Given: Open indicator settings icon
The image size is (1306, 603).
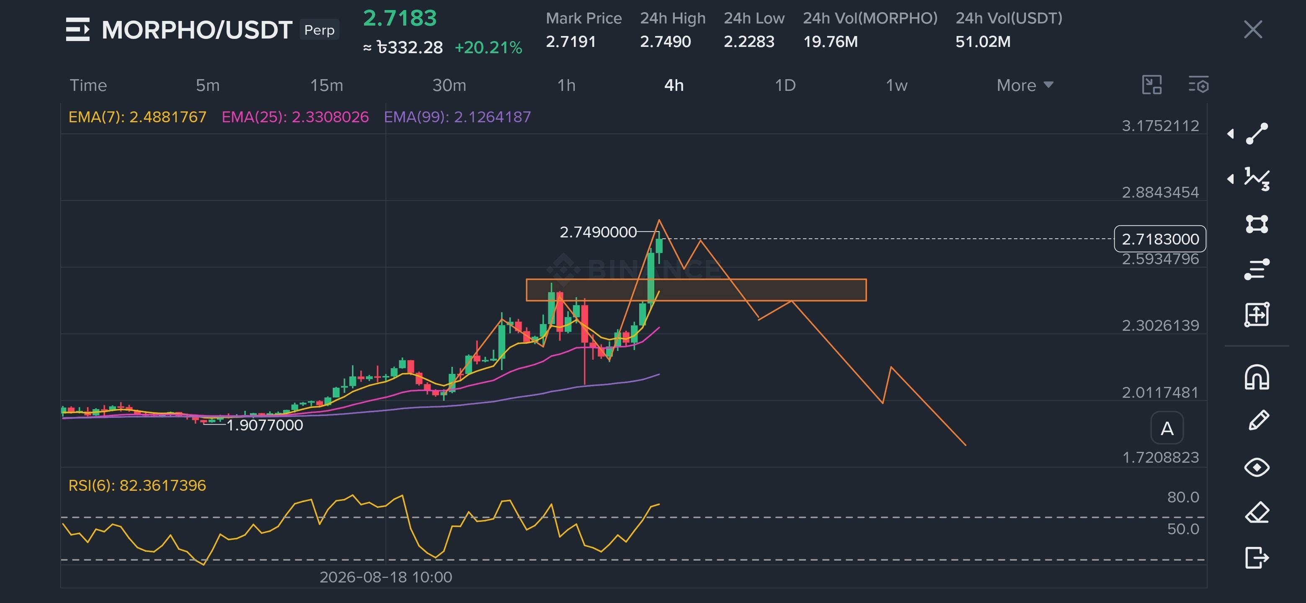Looking at the screenshot, I should point(1199,85).
